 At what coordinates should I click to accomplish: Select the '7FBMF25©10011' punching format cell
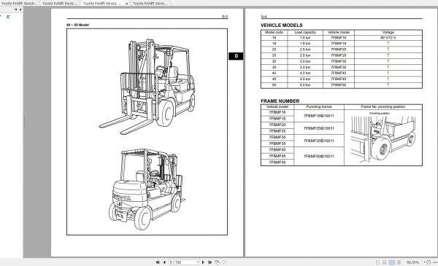tap(319, 128)
